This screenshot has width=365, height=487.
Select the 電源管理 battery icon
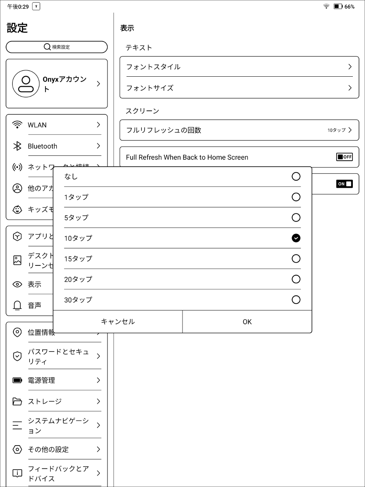pyautogui.click(x=17, y=380)
